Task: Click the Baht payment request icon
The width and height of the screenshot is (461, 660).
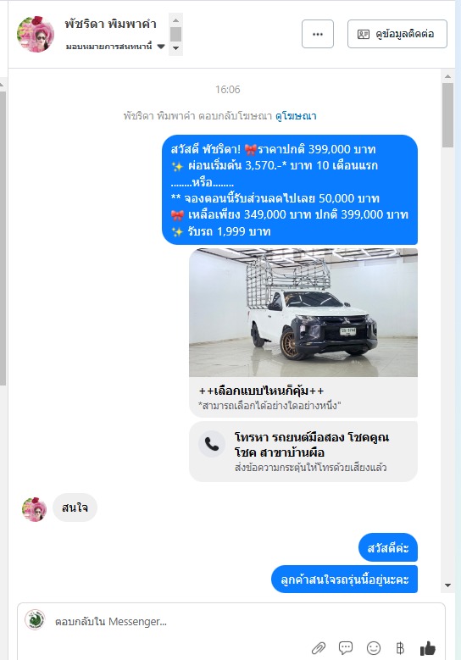Action: click(x=400, y=647)
